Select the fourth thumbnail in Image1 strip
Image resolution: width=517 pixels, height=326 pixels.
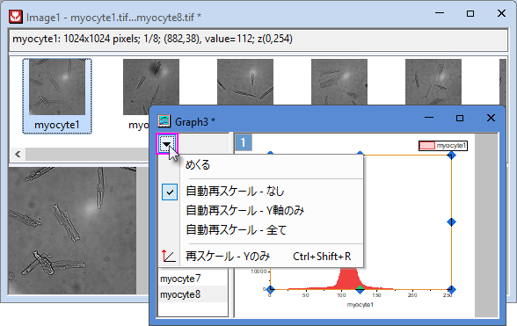[339, 83]
